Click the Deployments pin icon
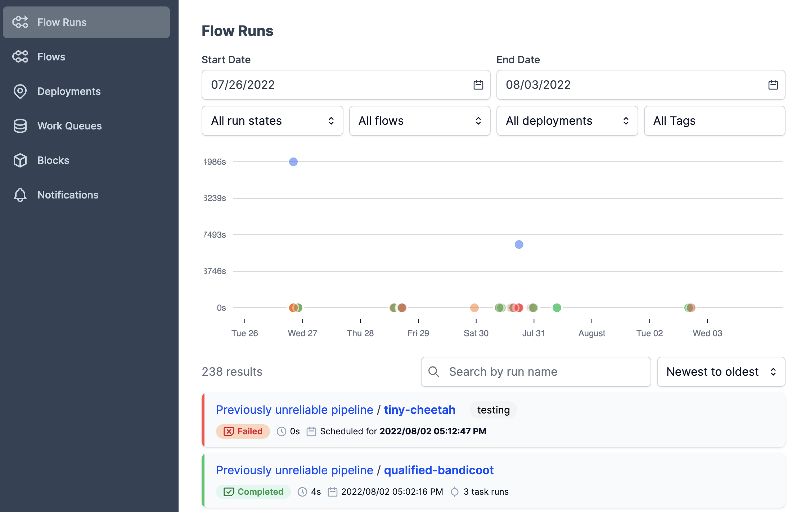 tap(20, 91)
